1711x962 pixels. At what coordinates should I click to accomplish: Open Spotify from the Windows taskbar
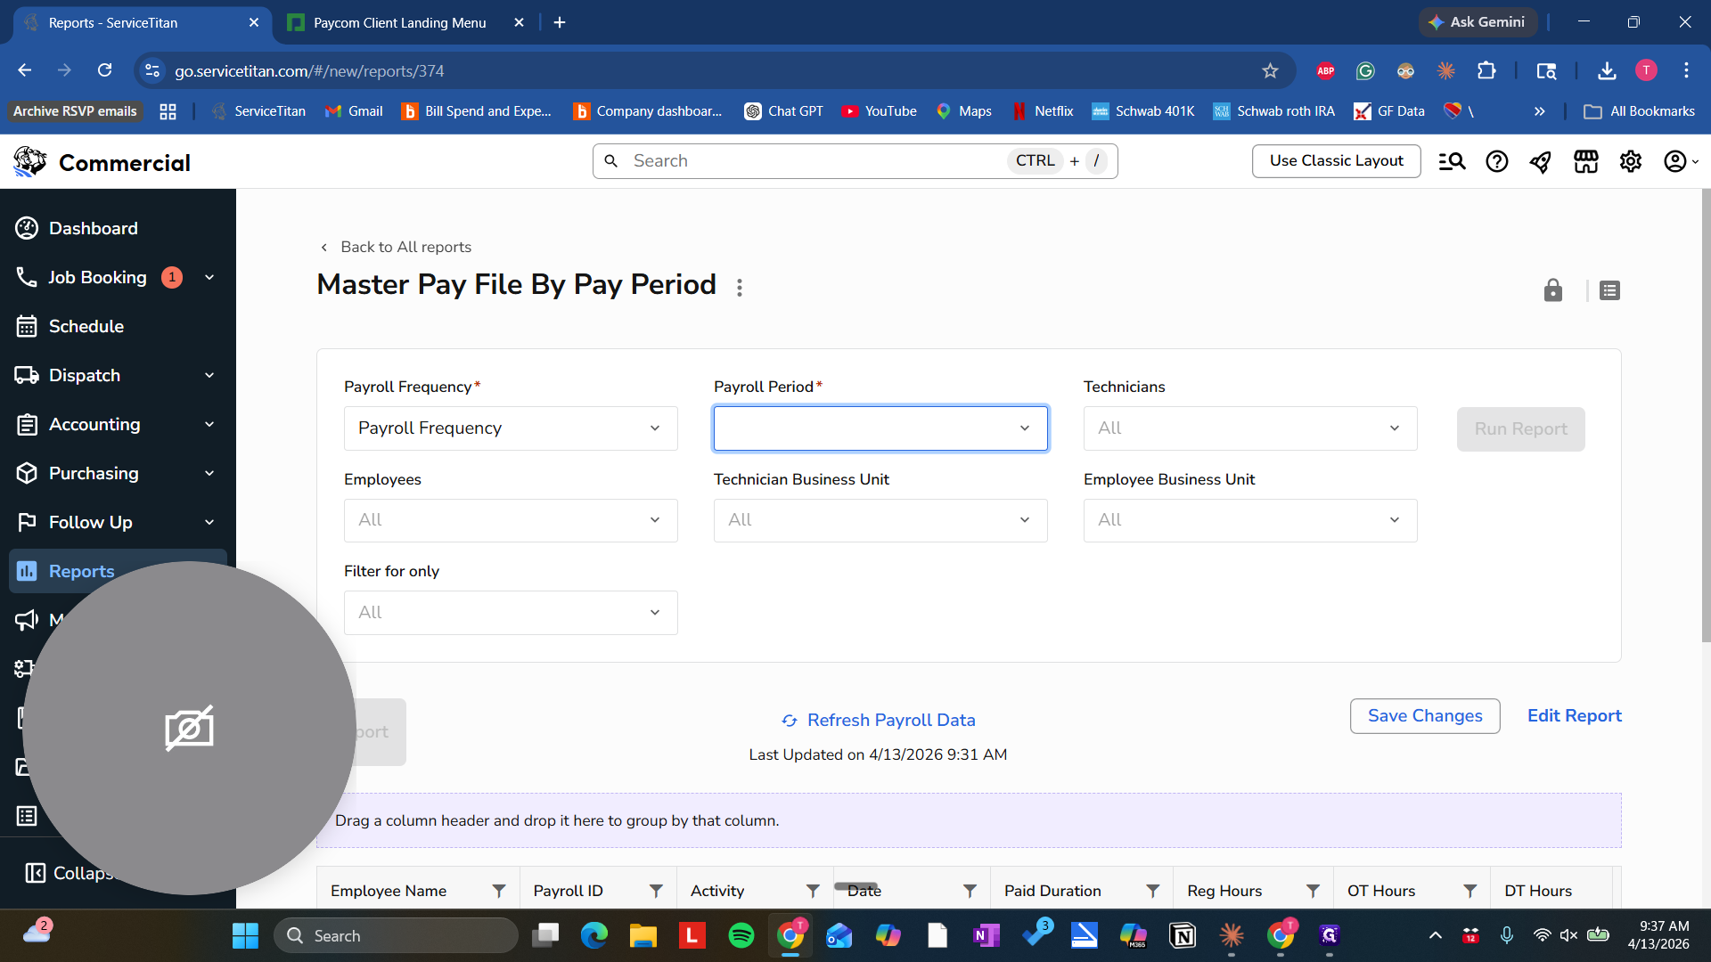coord(741,935)
